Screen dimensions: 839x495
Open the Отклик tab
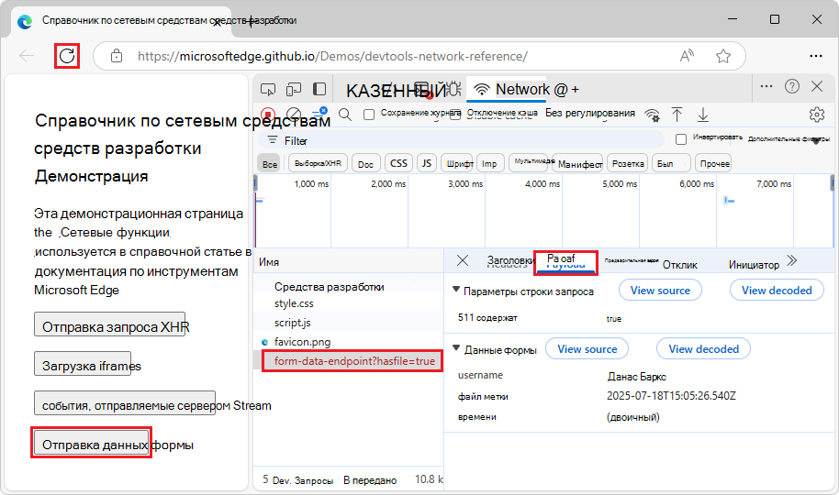tap(679, 265)
